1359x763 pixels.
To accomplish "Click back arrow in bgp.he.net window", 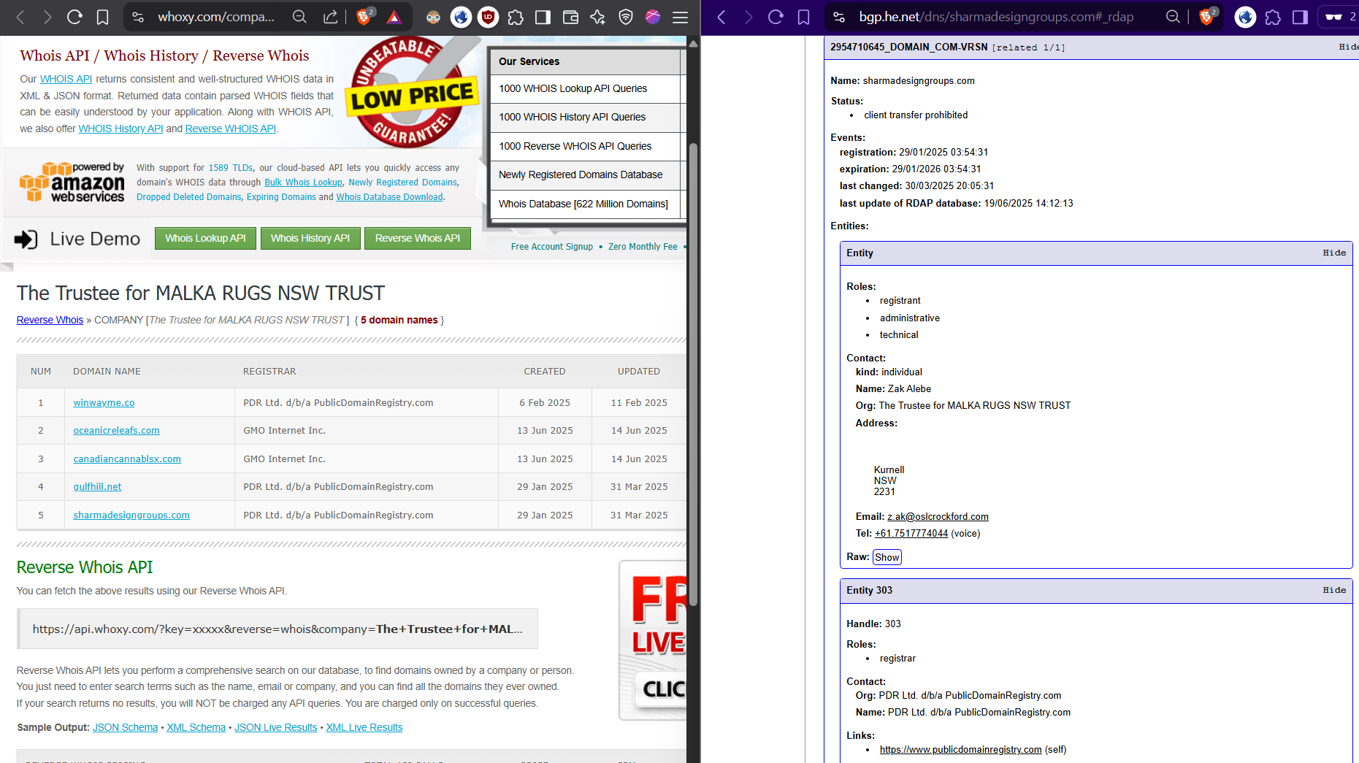I will (721, 17).
